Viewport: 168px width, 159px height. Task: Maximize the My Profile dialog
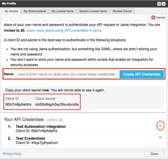(x=159, y=4)
